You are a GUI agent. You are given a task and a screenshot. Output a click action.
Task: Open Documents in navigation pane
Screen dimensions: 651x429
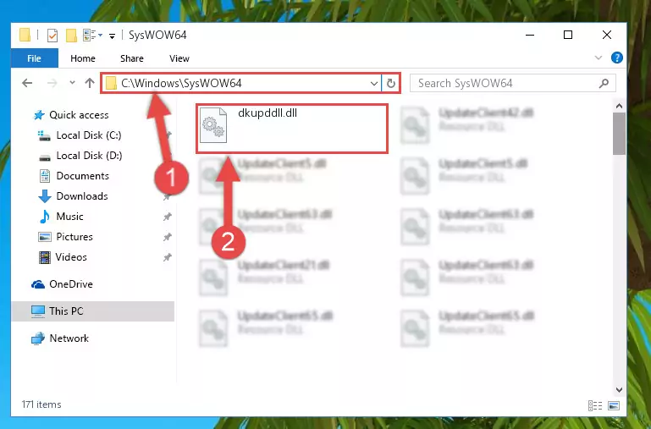coord(74,176)
